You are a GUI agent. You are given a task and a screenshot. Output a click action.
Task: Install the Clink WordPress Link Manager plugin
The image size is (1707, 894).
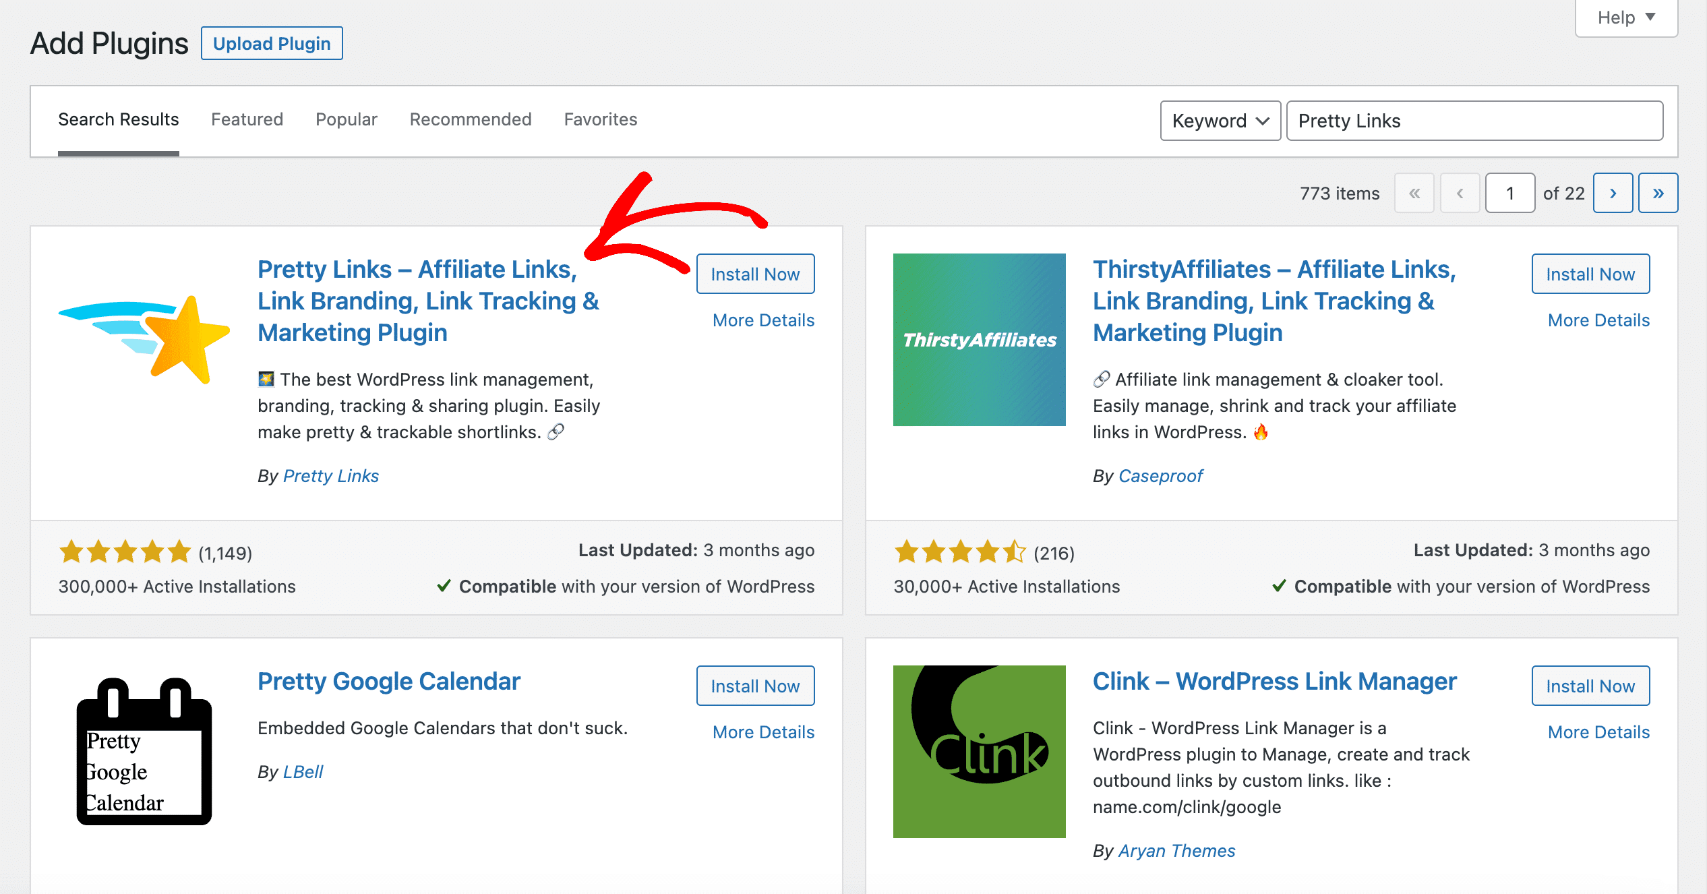[x=1590, y=686]
